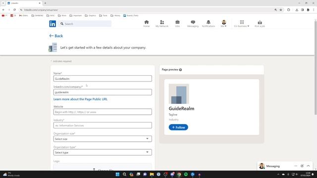Click the browser reload button
The width and height of the screenshot is (317, 178).
14,10
